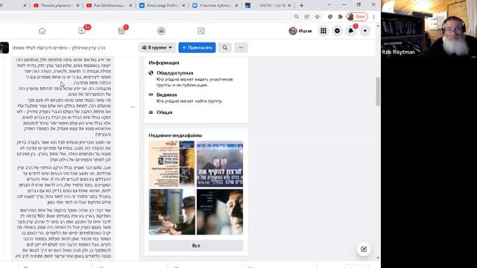
Task: Expand the tab search chevron
Action: coord(329,5)
